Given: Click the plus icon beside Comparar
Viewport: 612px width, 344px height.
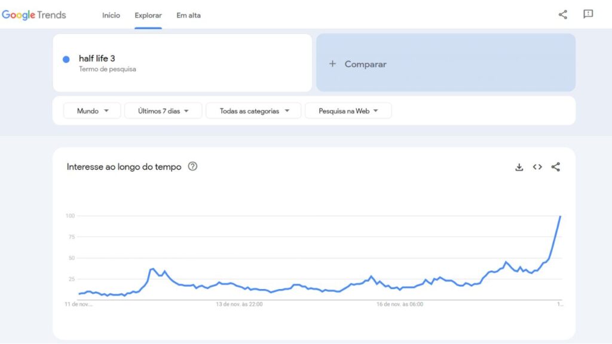Looking at the screenshot, I should click(333, 64).
